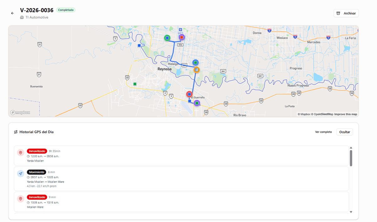Click the archive box icon in the Archivar button
377x222 pixels.
point(338,13)
